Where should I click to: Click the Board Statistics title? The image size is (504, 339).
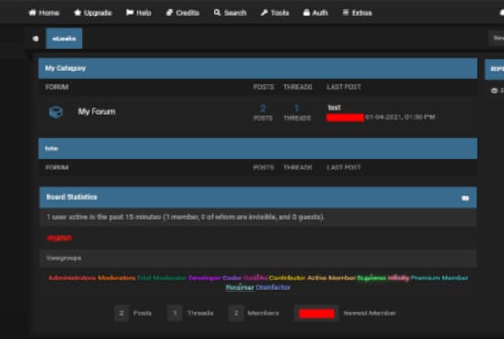click(71, 197)
